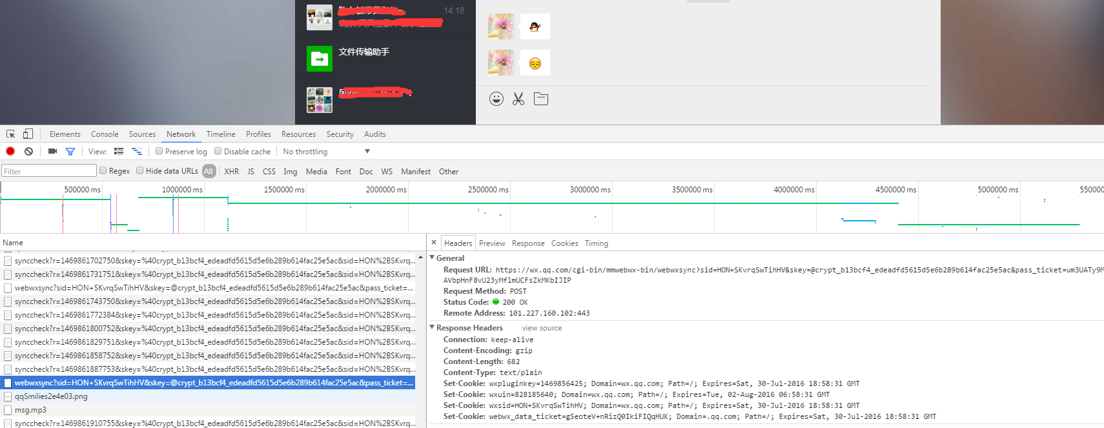Filter requests by XHR

click(232, 171)
